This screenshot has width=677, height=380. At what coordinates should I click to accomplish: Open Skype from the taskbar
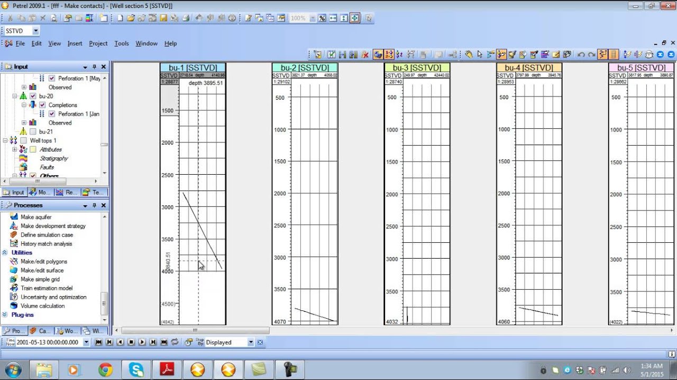(136, 370)
